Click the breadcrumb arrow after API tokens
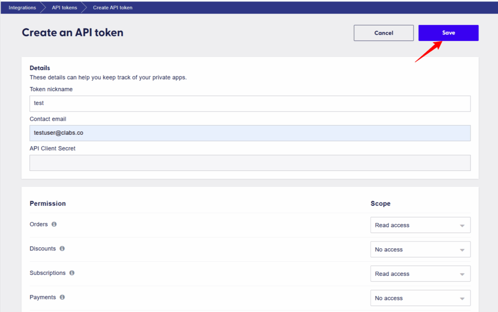Viewport: 498px width, 312px height. pos(84,7)
